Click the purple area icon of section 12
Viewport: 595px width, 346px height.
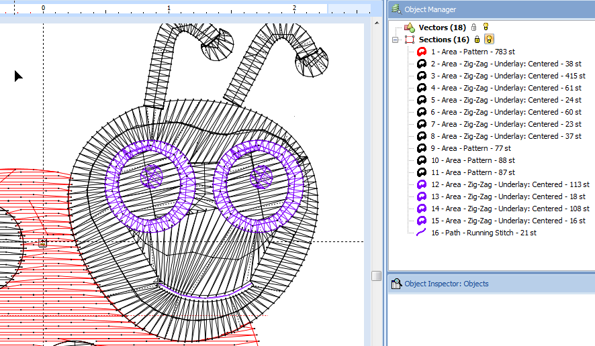pyautogui.click(x=422, y=184)
